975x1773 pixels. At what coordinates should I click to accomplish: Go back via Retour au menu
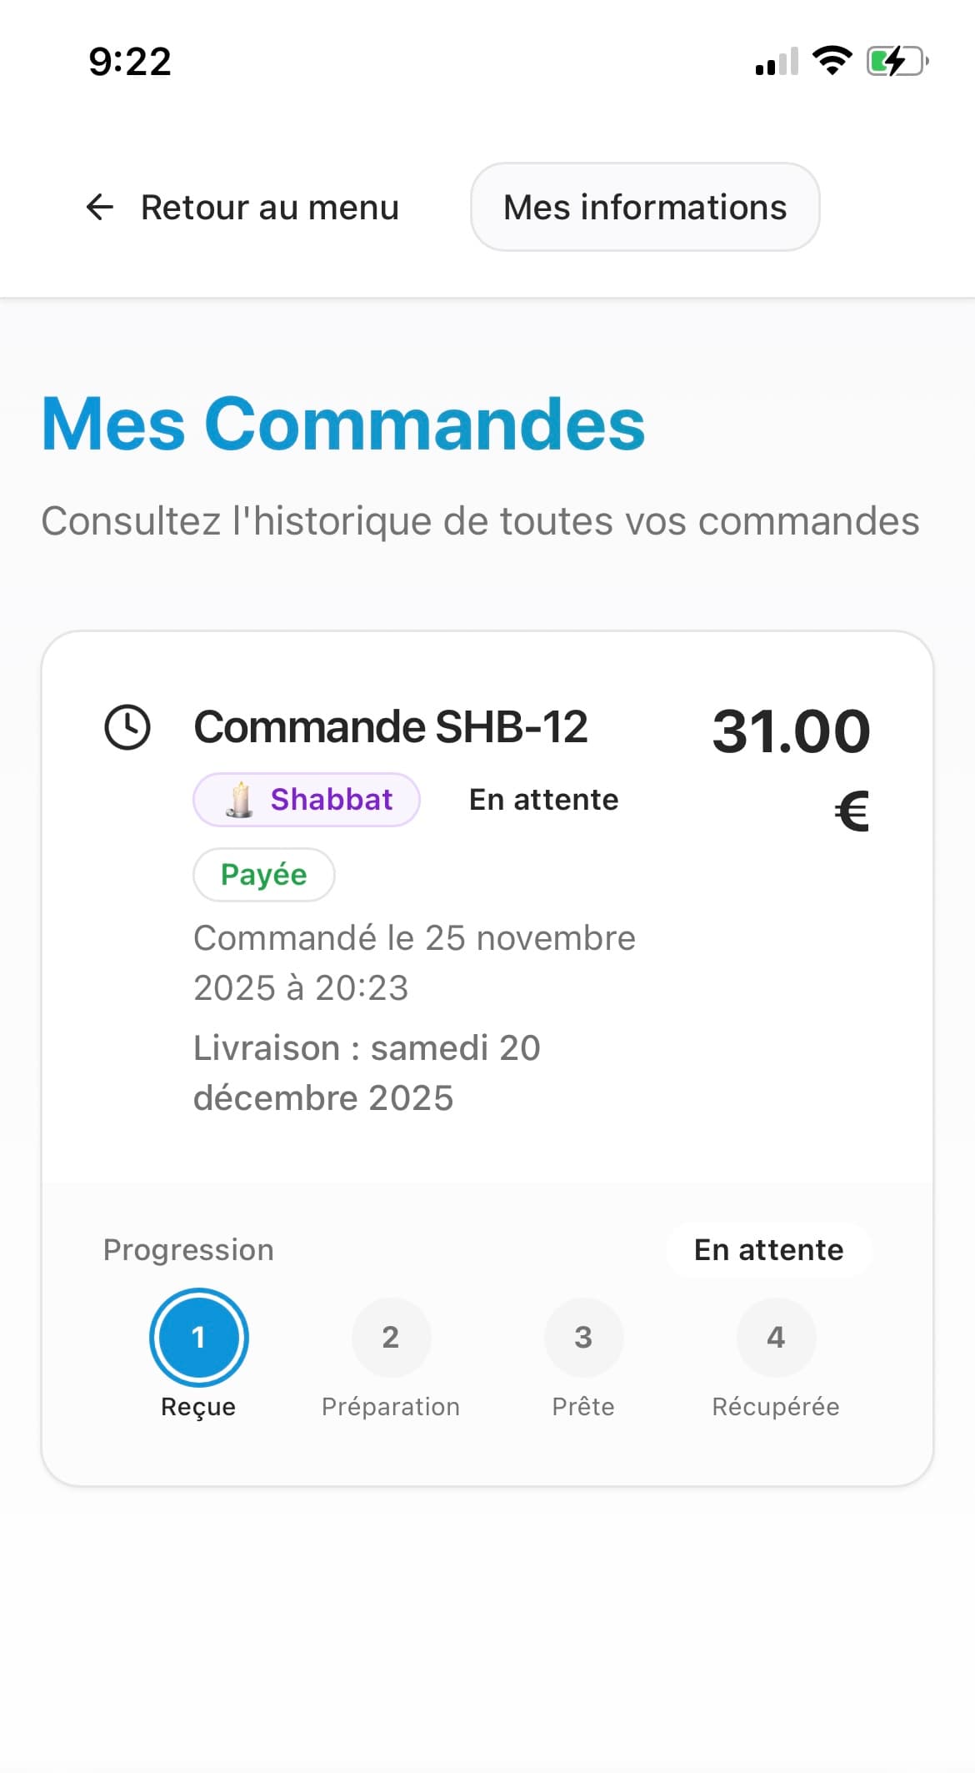tap(269, 207)
